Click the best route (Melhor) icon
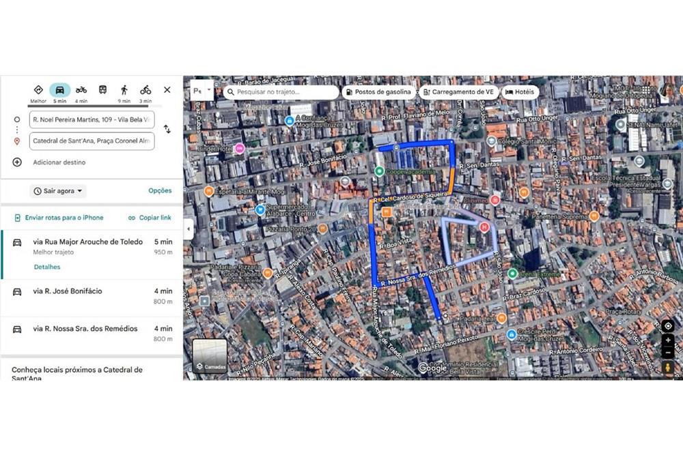Screen dimensions: 683x455 point(38,90)
